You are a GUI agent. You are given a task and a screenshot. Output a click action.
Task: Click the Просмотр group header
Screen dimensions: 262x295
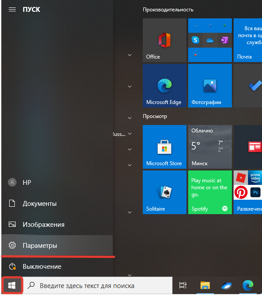[155, 116]
